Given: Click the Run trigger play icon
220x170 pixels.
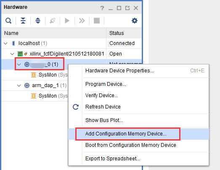Looking at the screenshot, I should (67, 21).
